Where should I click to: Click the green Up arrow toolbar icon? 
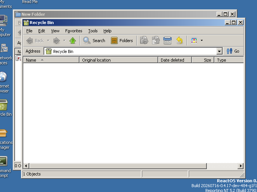pyautogui.click(x=73, y=41)
